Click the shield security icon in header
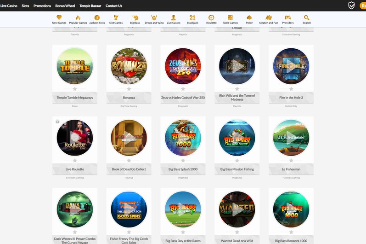 [x=351, y=6]
